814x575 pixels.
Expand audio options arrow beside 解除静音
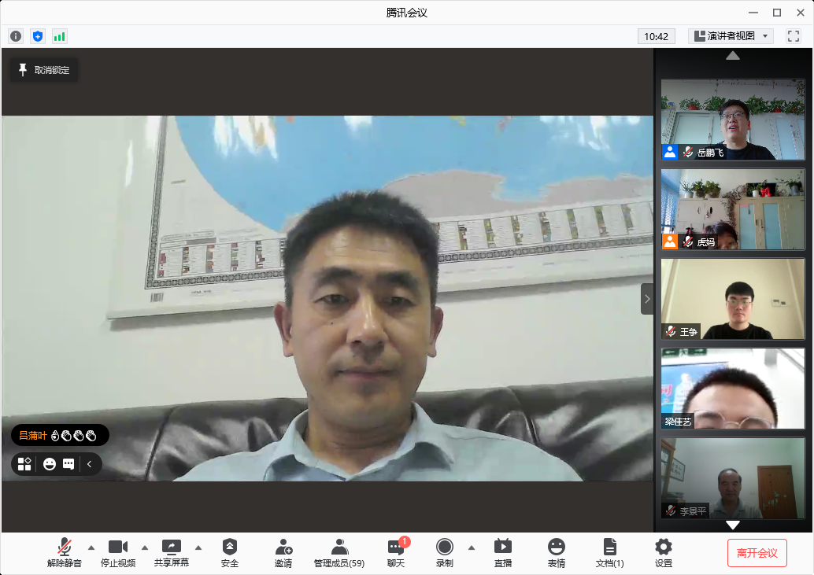91,547
